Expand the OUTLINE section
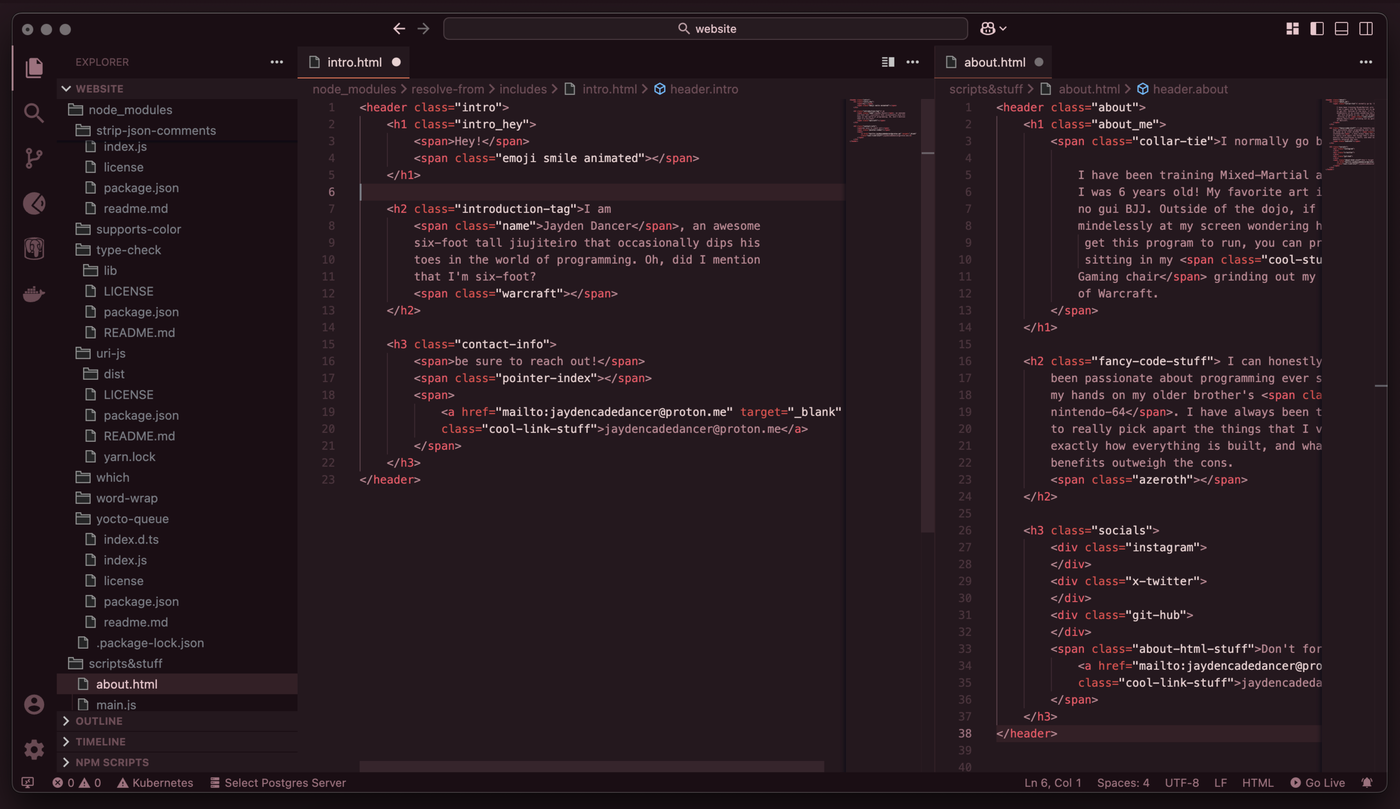Viewport: 1400px width, 809px height. pos(99,721)
